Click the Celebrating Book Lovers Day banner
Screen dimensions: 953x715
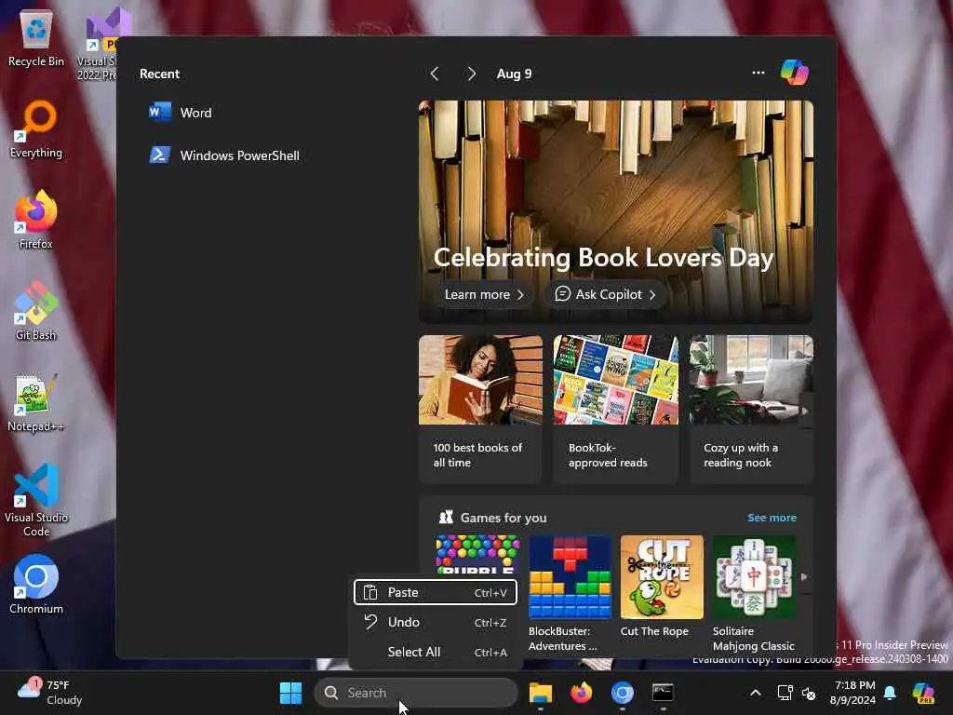(616, 211)
